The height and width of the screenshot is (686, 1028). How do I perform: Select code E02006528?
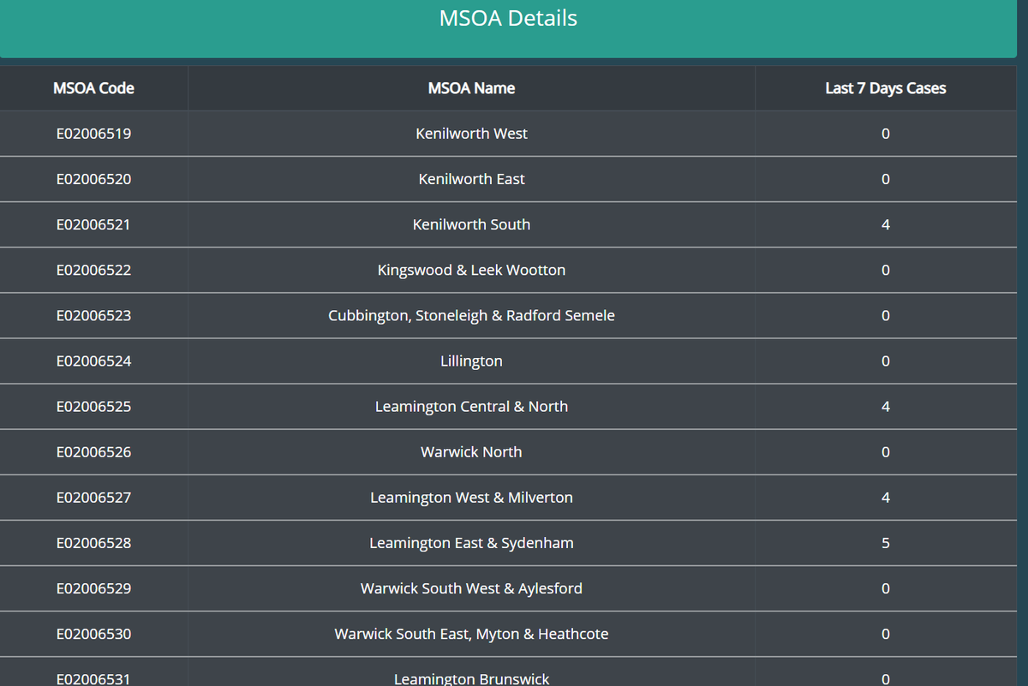click(x=93, y=542)
